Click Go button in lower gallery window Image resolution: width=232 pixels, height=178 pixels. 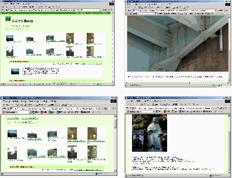105,109
